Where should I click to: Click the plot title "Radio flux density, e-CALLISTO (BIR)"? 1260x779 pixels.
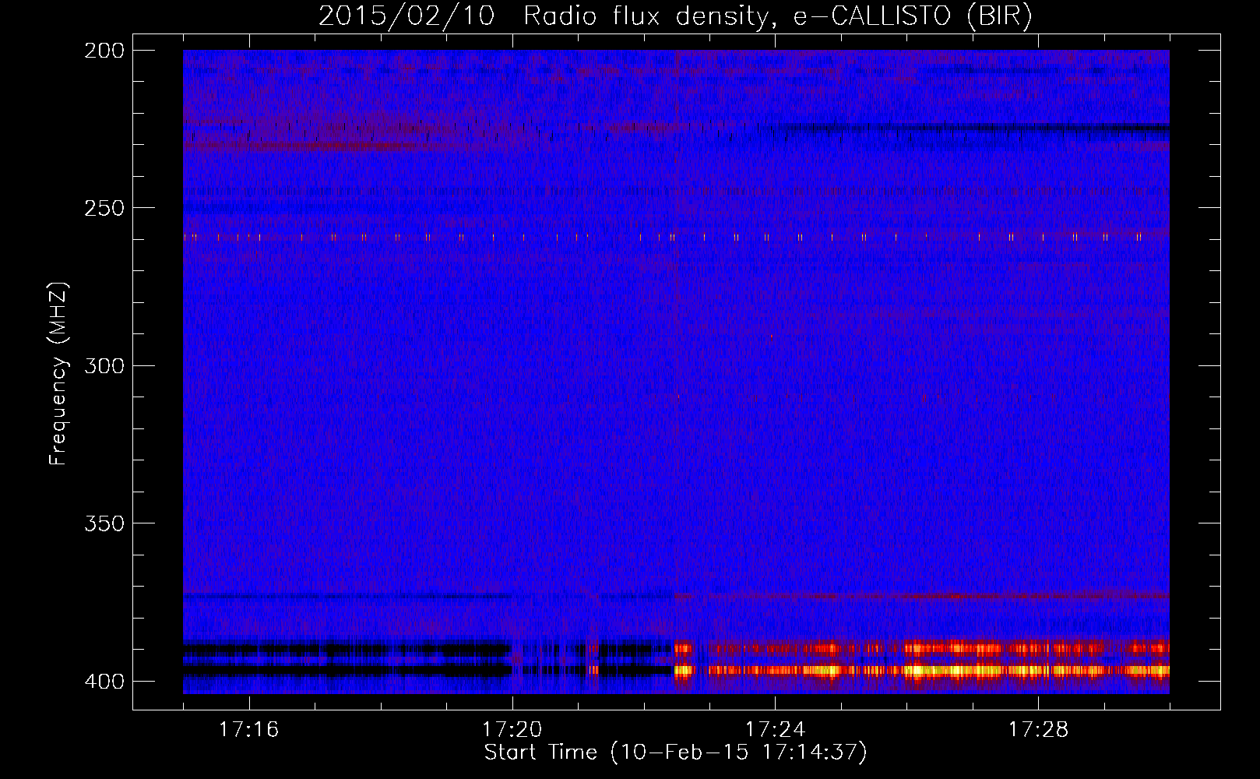pyautogui.click(x=778, y=16)
